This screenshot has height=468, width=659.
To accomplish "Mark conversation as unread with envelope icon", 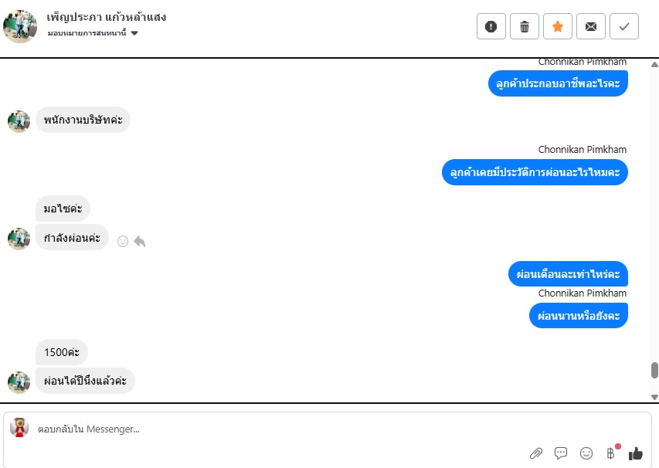I will click(x=590, y=26).
